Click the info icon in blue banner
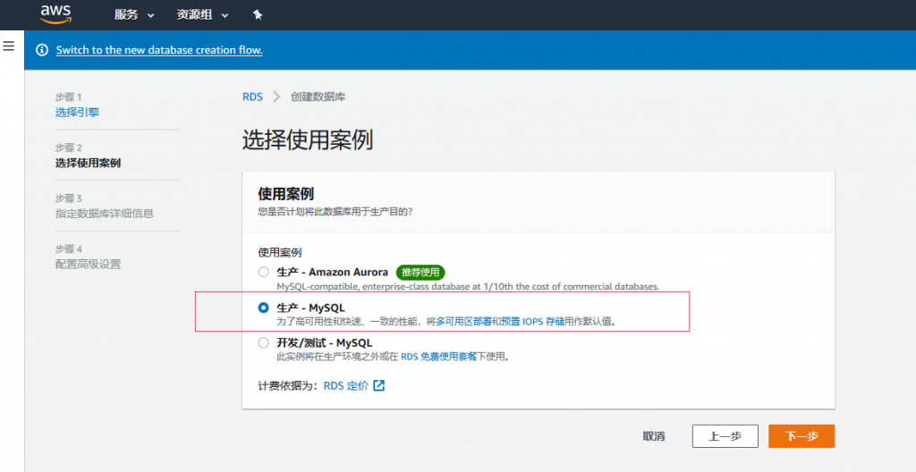916x472 pixels. tap(41, 50)
